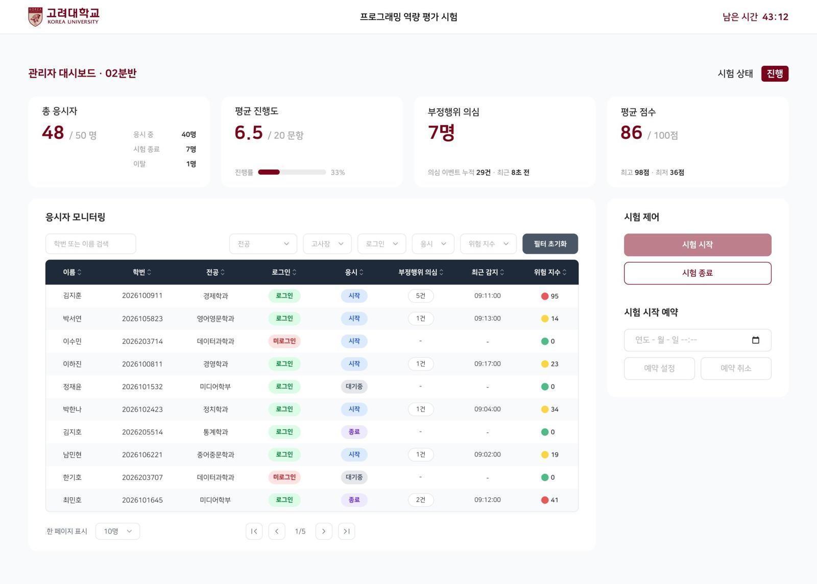Viewport: 817px width, 584px height.
Task: Open the calendar picker icon
Action: pyautogui.click(x=755, y=340)
